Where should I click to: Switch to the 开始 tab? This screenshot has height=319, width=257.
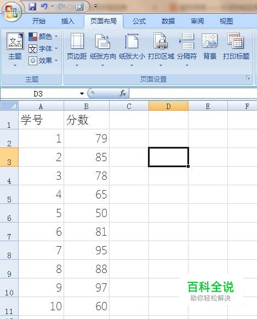pos(38,21)
